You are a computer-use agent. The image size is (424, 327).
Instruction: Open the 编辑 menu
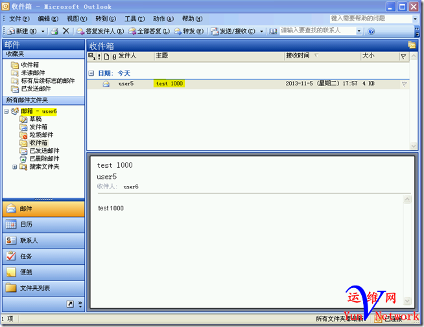click(x=48, y=19)
